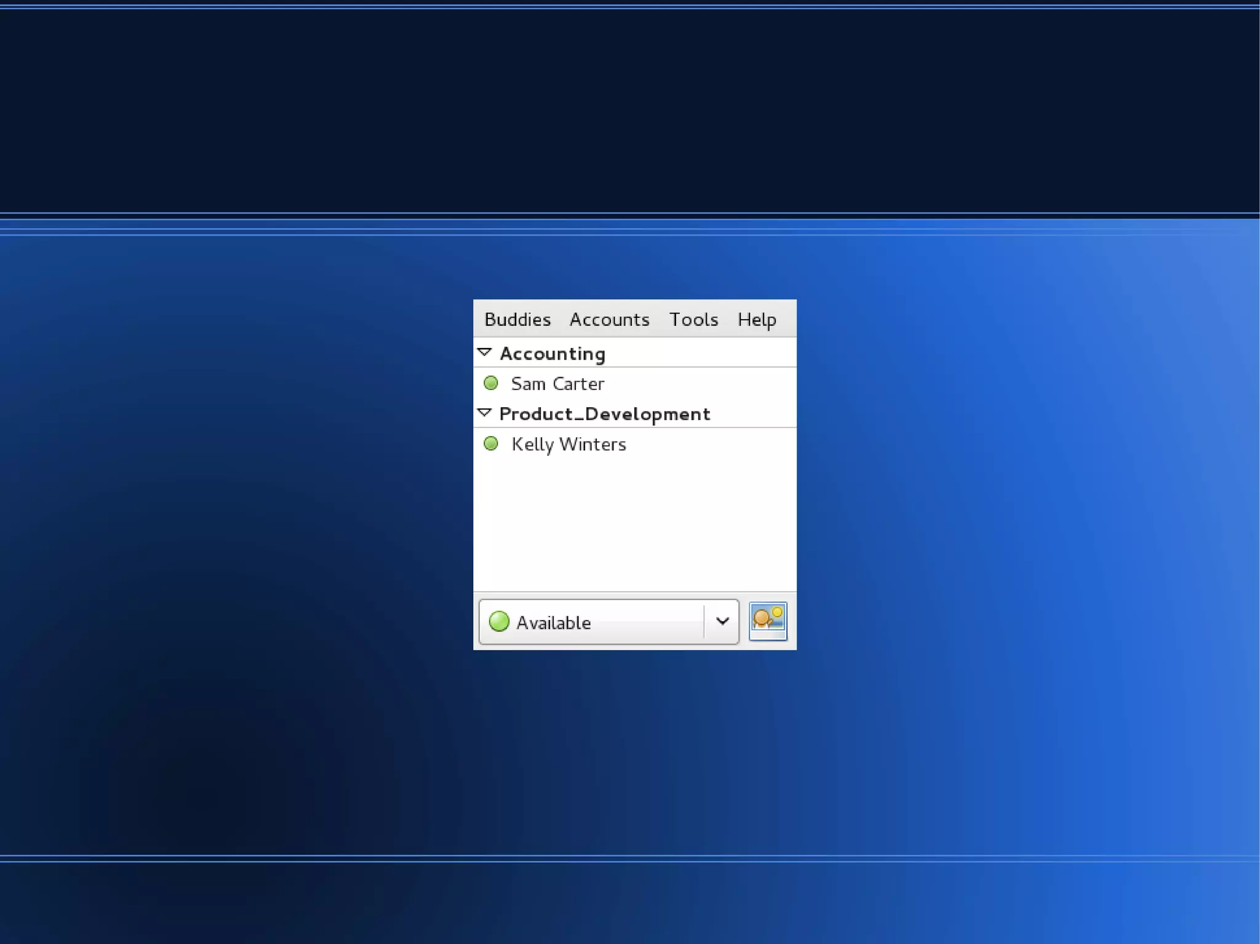Click empty area of buddy list
1260x944 pixels.
(x=634, y=523)
